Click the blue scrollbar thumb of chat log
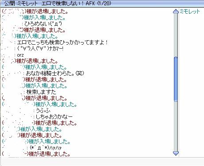 (x=176, y=79)
